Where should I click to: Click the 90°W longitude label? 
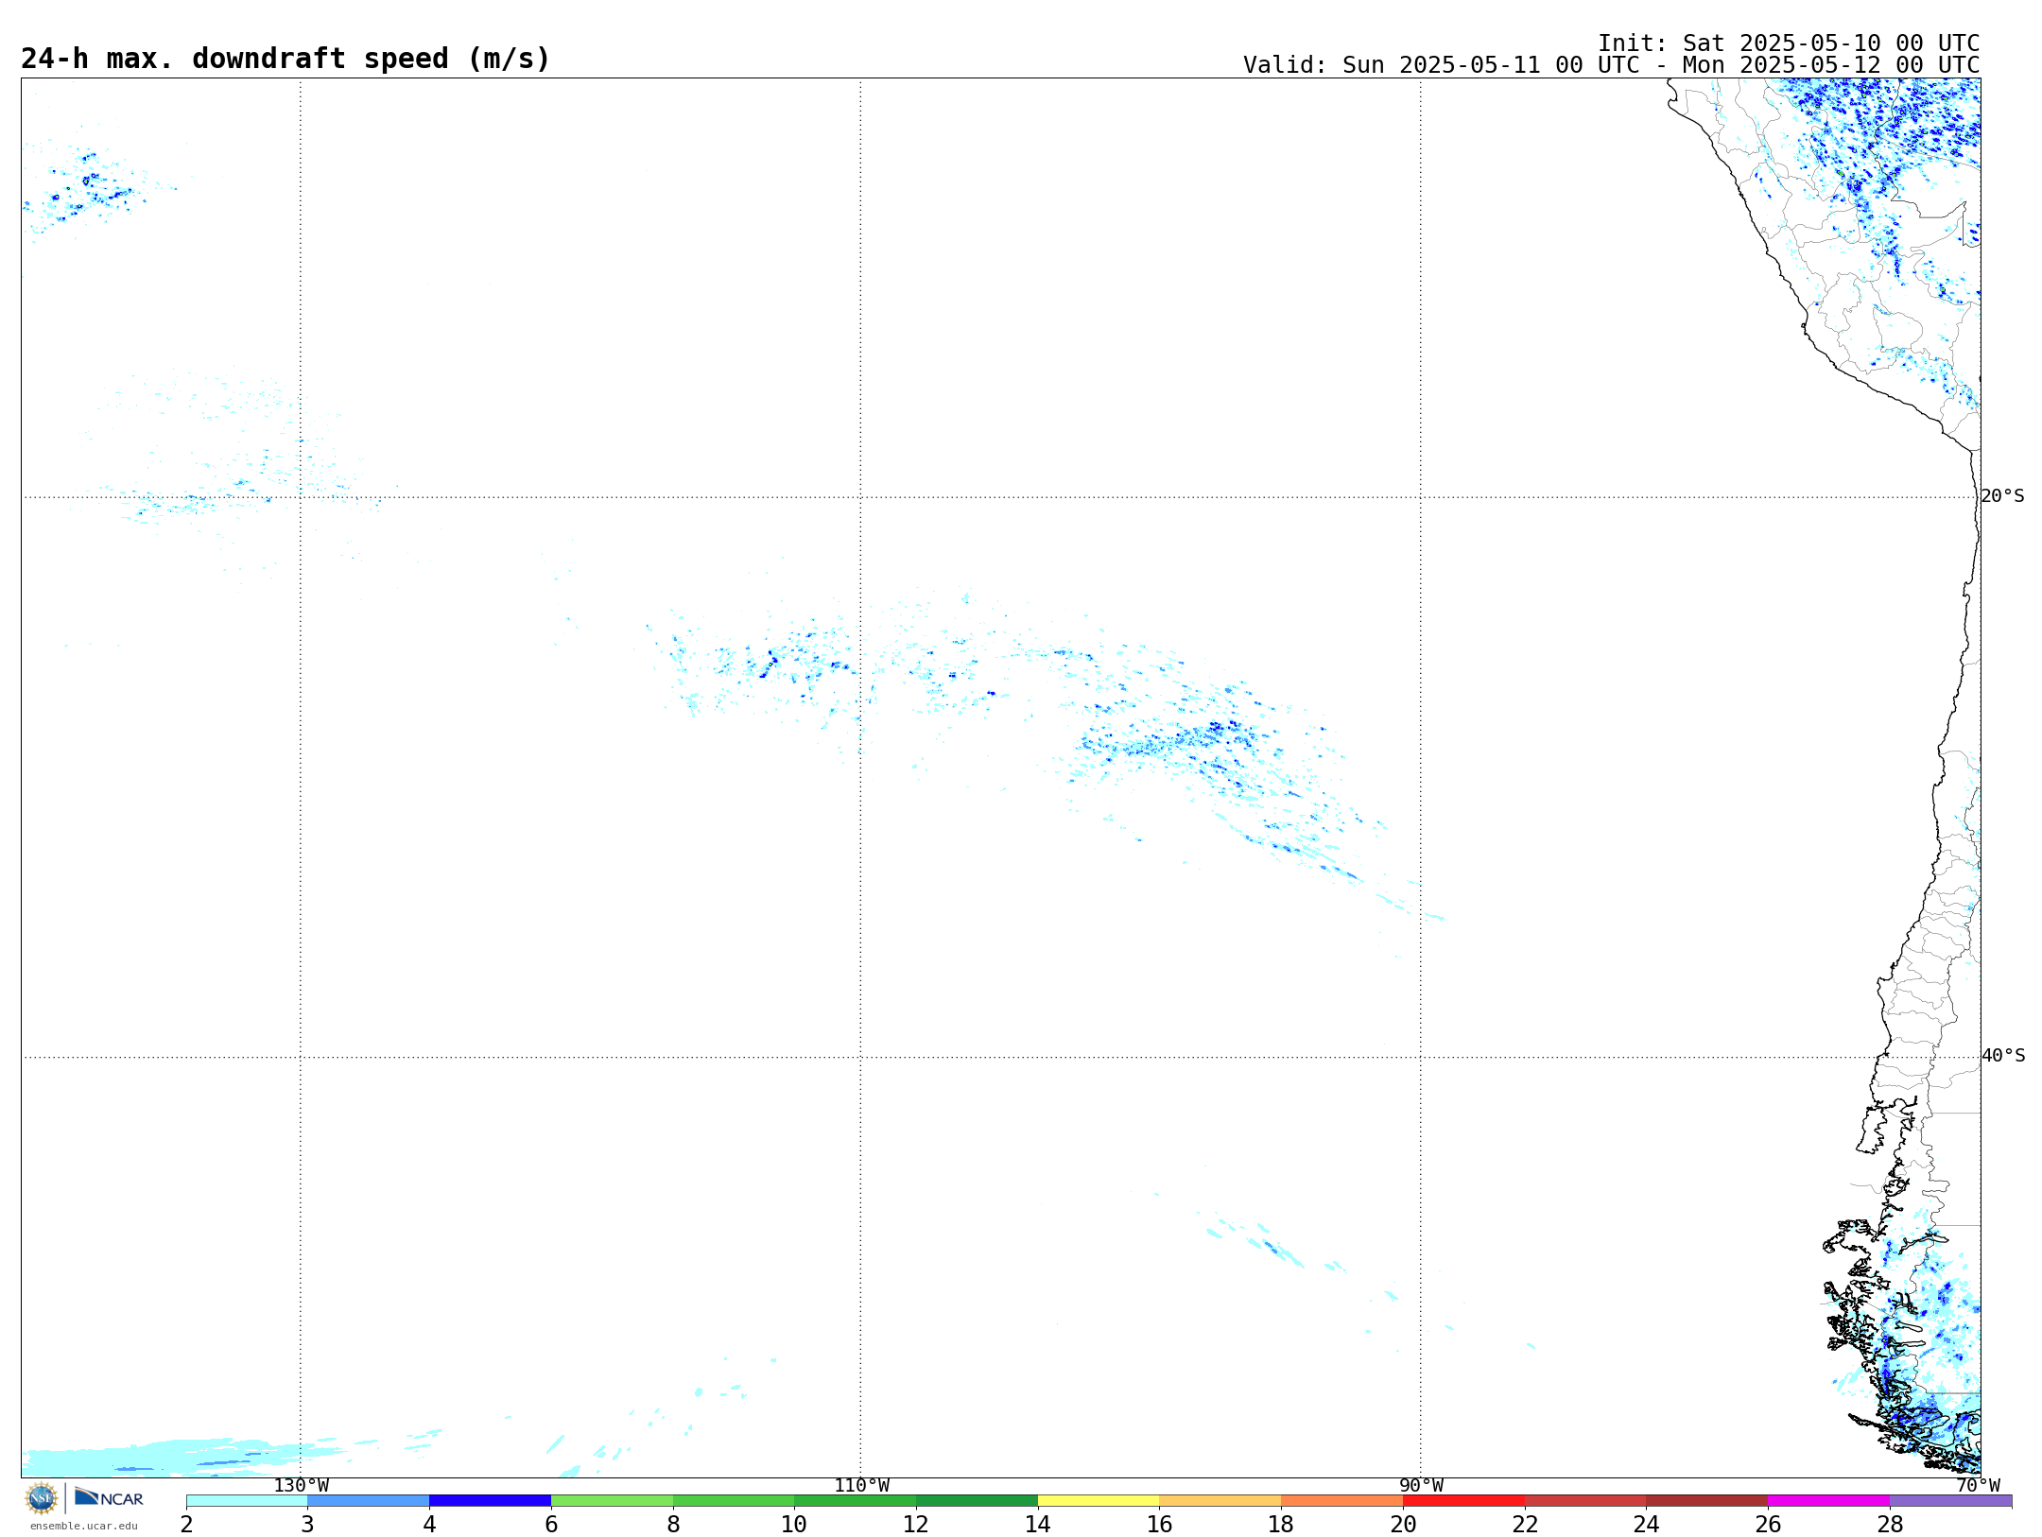1421,1486
